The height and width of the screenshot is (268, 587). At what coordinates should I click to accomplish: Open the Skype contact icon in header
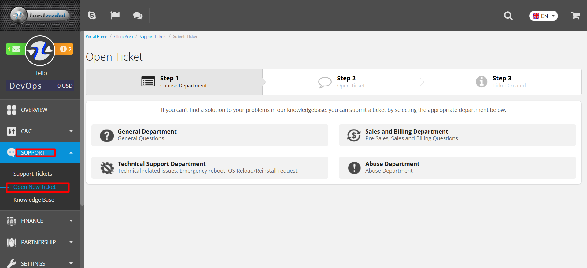coord(92,15)
